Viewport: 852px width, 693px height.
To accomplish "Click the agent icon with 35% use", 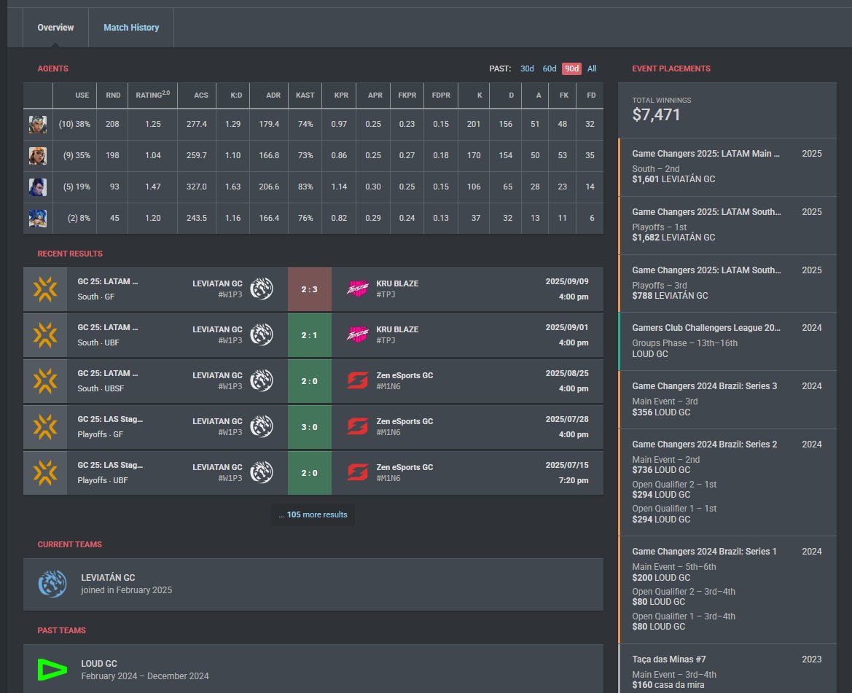I will click(37, 156).
